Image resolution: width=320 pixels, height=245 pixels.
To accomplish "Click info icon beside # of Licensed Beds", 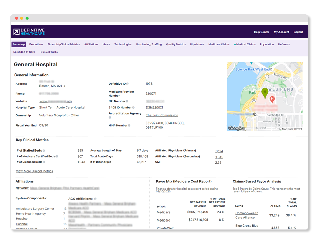I will 44,162.
